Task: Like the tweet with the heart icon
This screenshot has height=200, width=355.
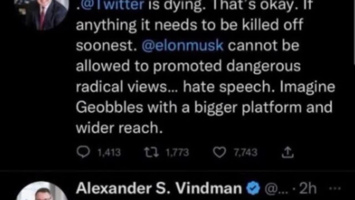Action: (219, 152)
